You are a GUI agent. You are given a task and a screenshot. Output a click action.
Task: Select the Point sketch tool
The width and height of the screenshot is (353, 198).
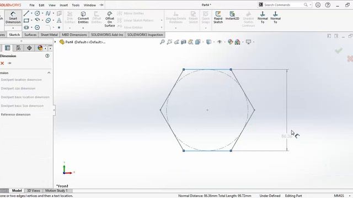pos(59,28)
